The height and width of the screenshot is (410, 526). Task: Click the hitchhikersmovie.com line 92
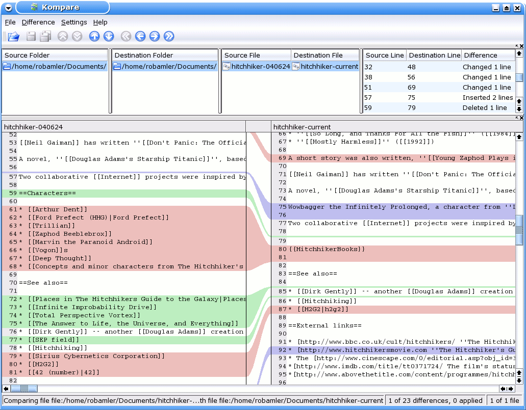click(x=393, y=350)
